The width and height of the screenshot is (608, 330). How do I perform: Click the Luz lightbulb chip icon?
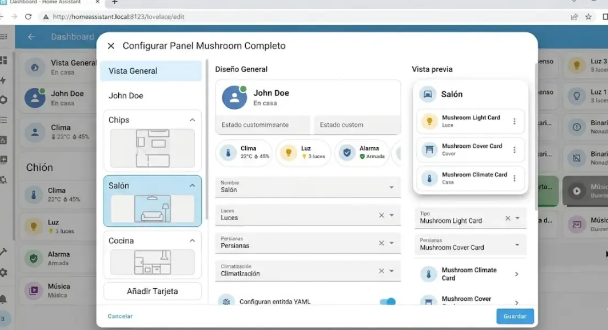289,153
